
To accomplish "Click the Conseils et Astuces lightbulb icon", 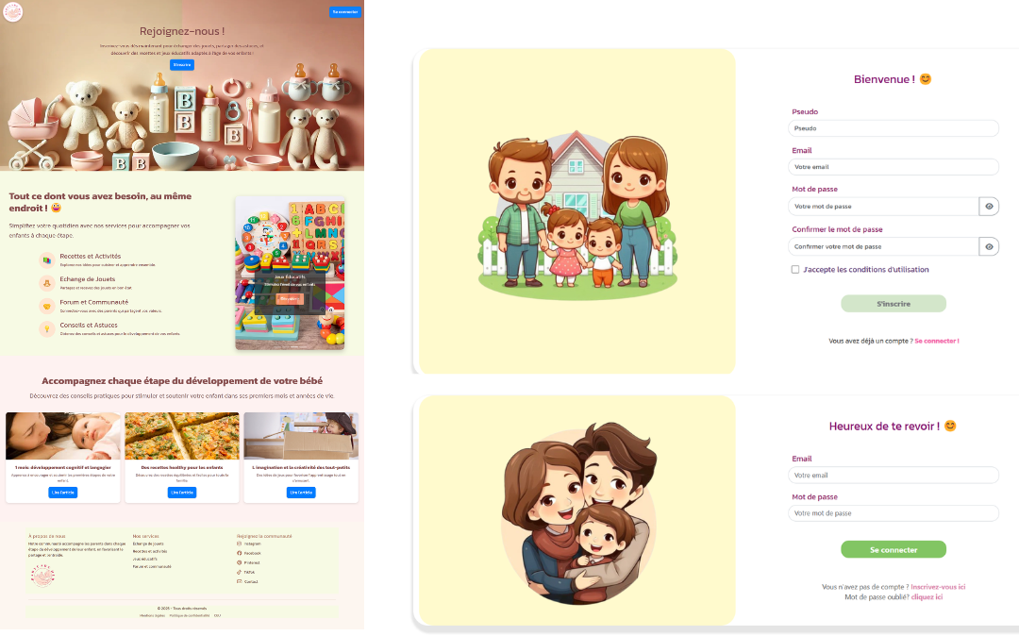I will 46,328.
